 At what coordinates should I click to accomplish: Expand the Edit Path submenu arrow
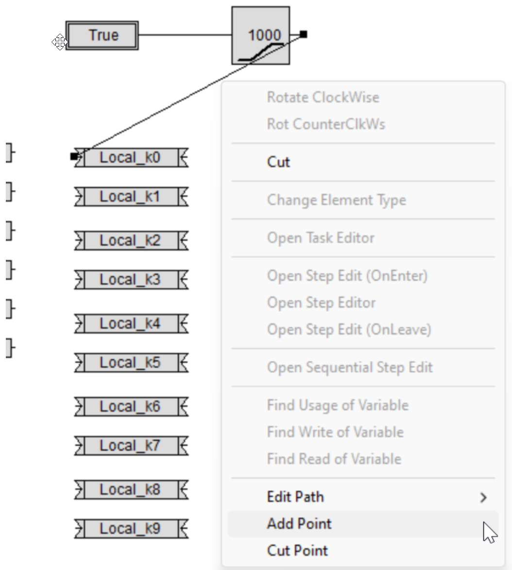(483, 497)
